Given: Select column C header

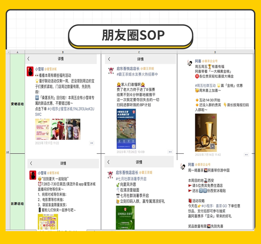Looking at the screenshot, I should click(139, 52).
